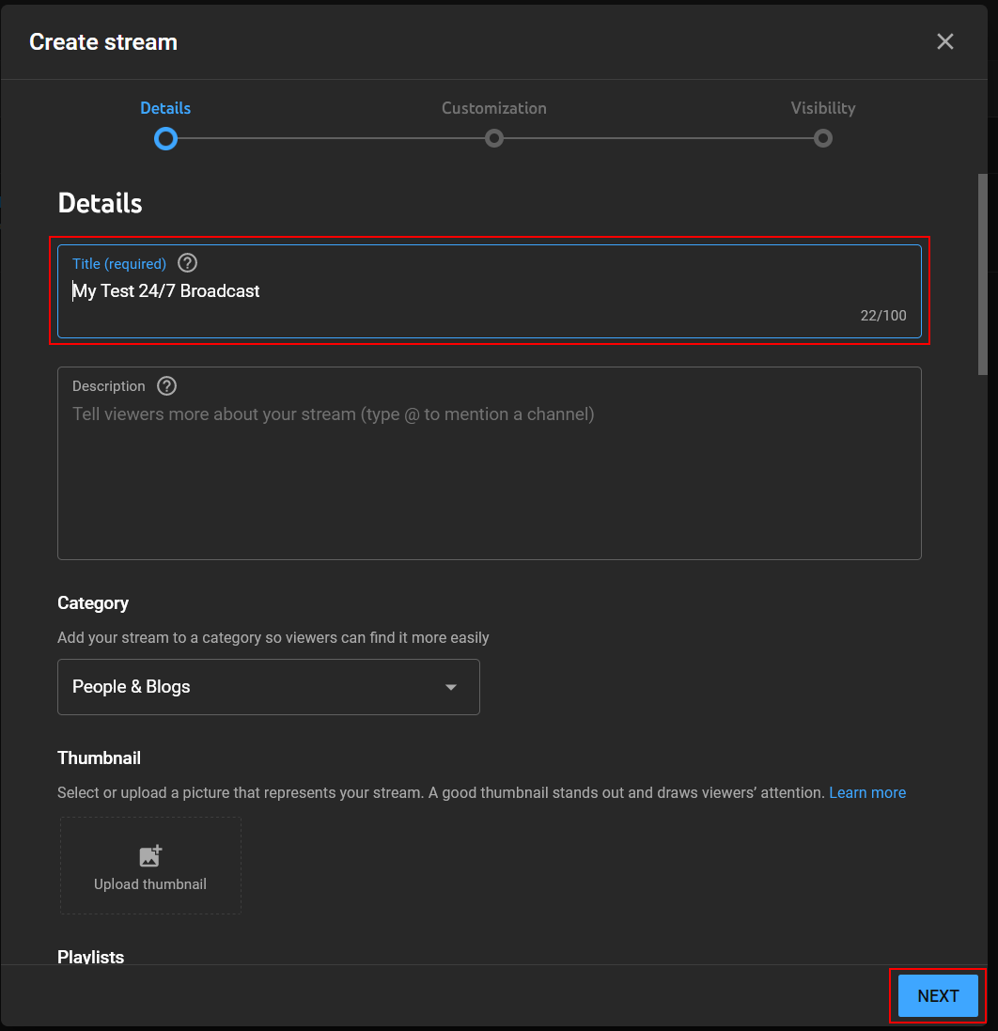Click the category dropdown arrow

click(450, 687)
